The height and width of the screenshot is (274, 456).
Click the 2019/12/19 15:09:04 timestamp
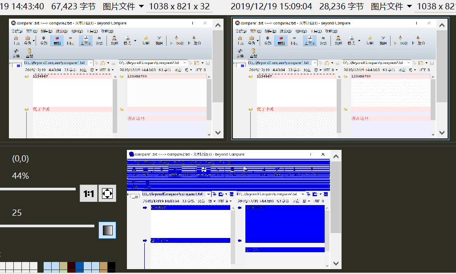[x=271, y=6]
